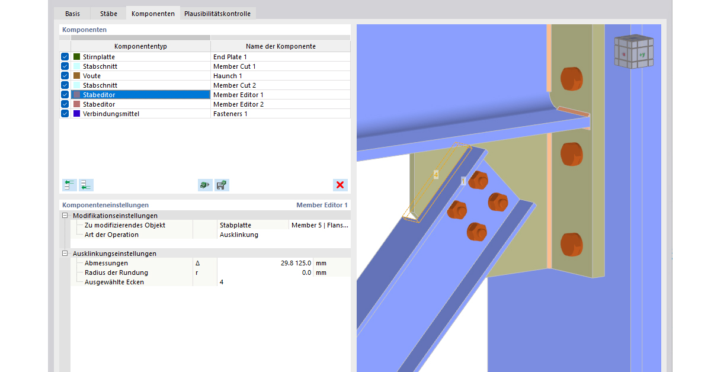Click the Voute brown color swatch

point(76,76)
